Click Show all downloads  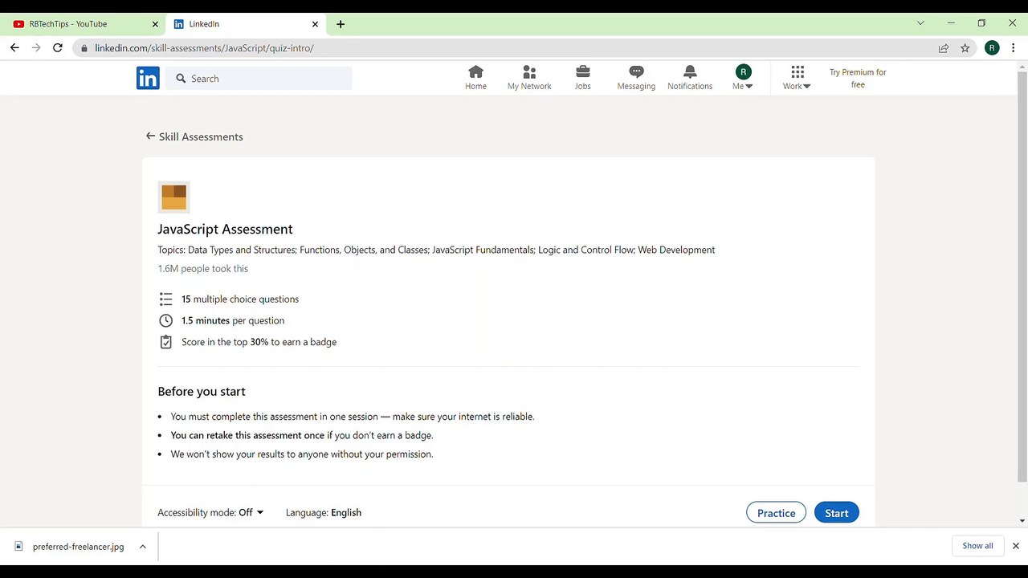tap(977, 546)
